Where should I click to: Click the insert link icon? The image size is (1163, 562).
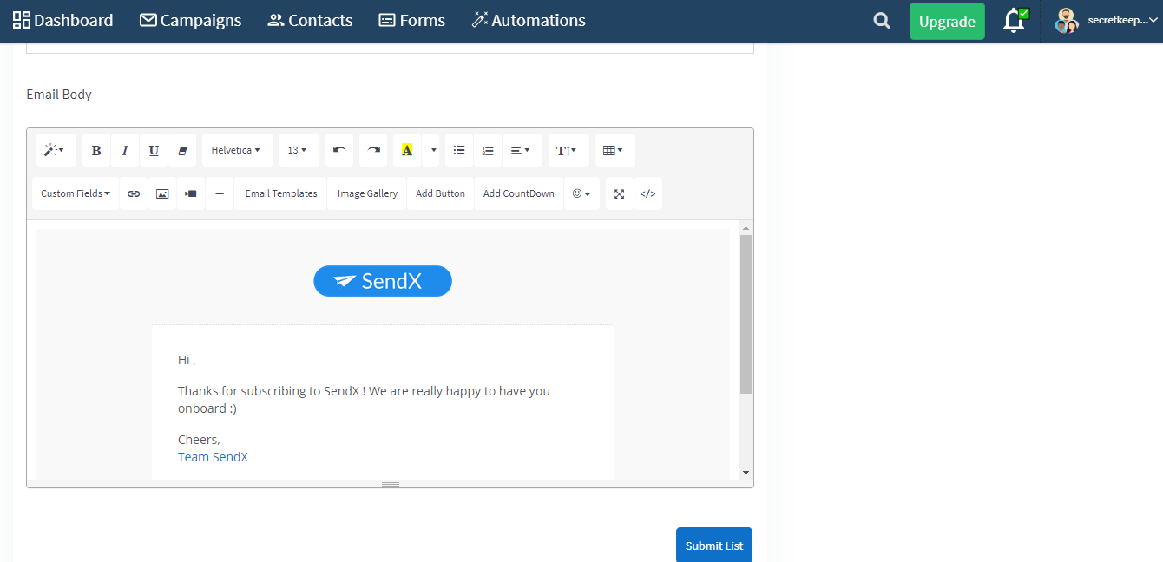click(x=134, y=193)
